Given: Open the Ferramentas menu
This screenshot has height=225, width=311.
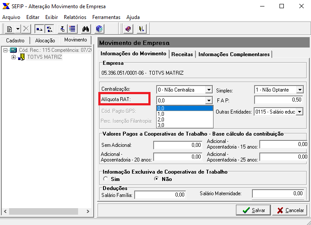Looking at the screenshot, I should (x=106, y=17).
